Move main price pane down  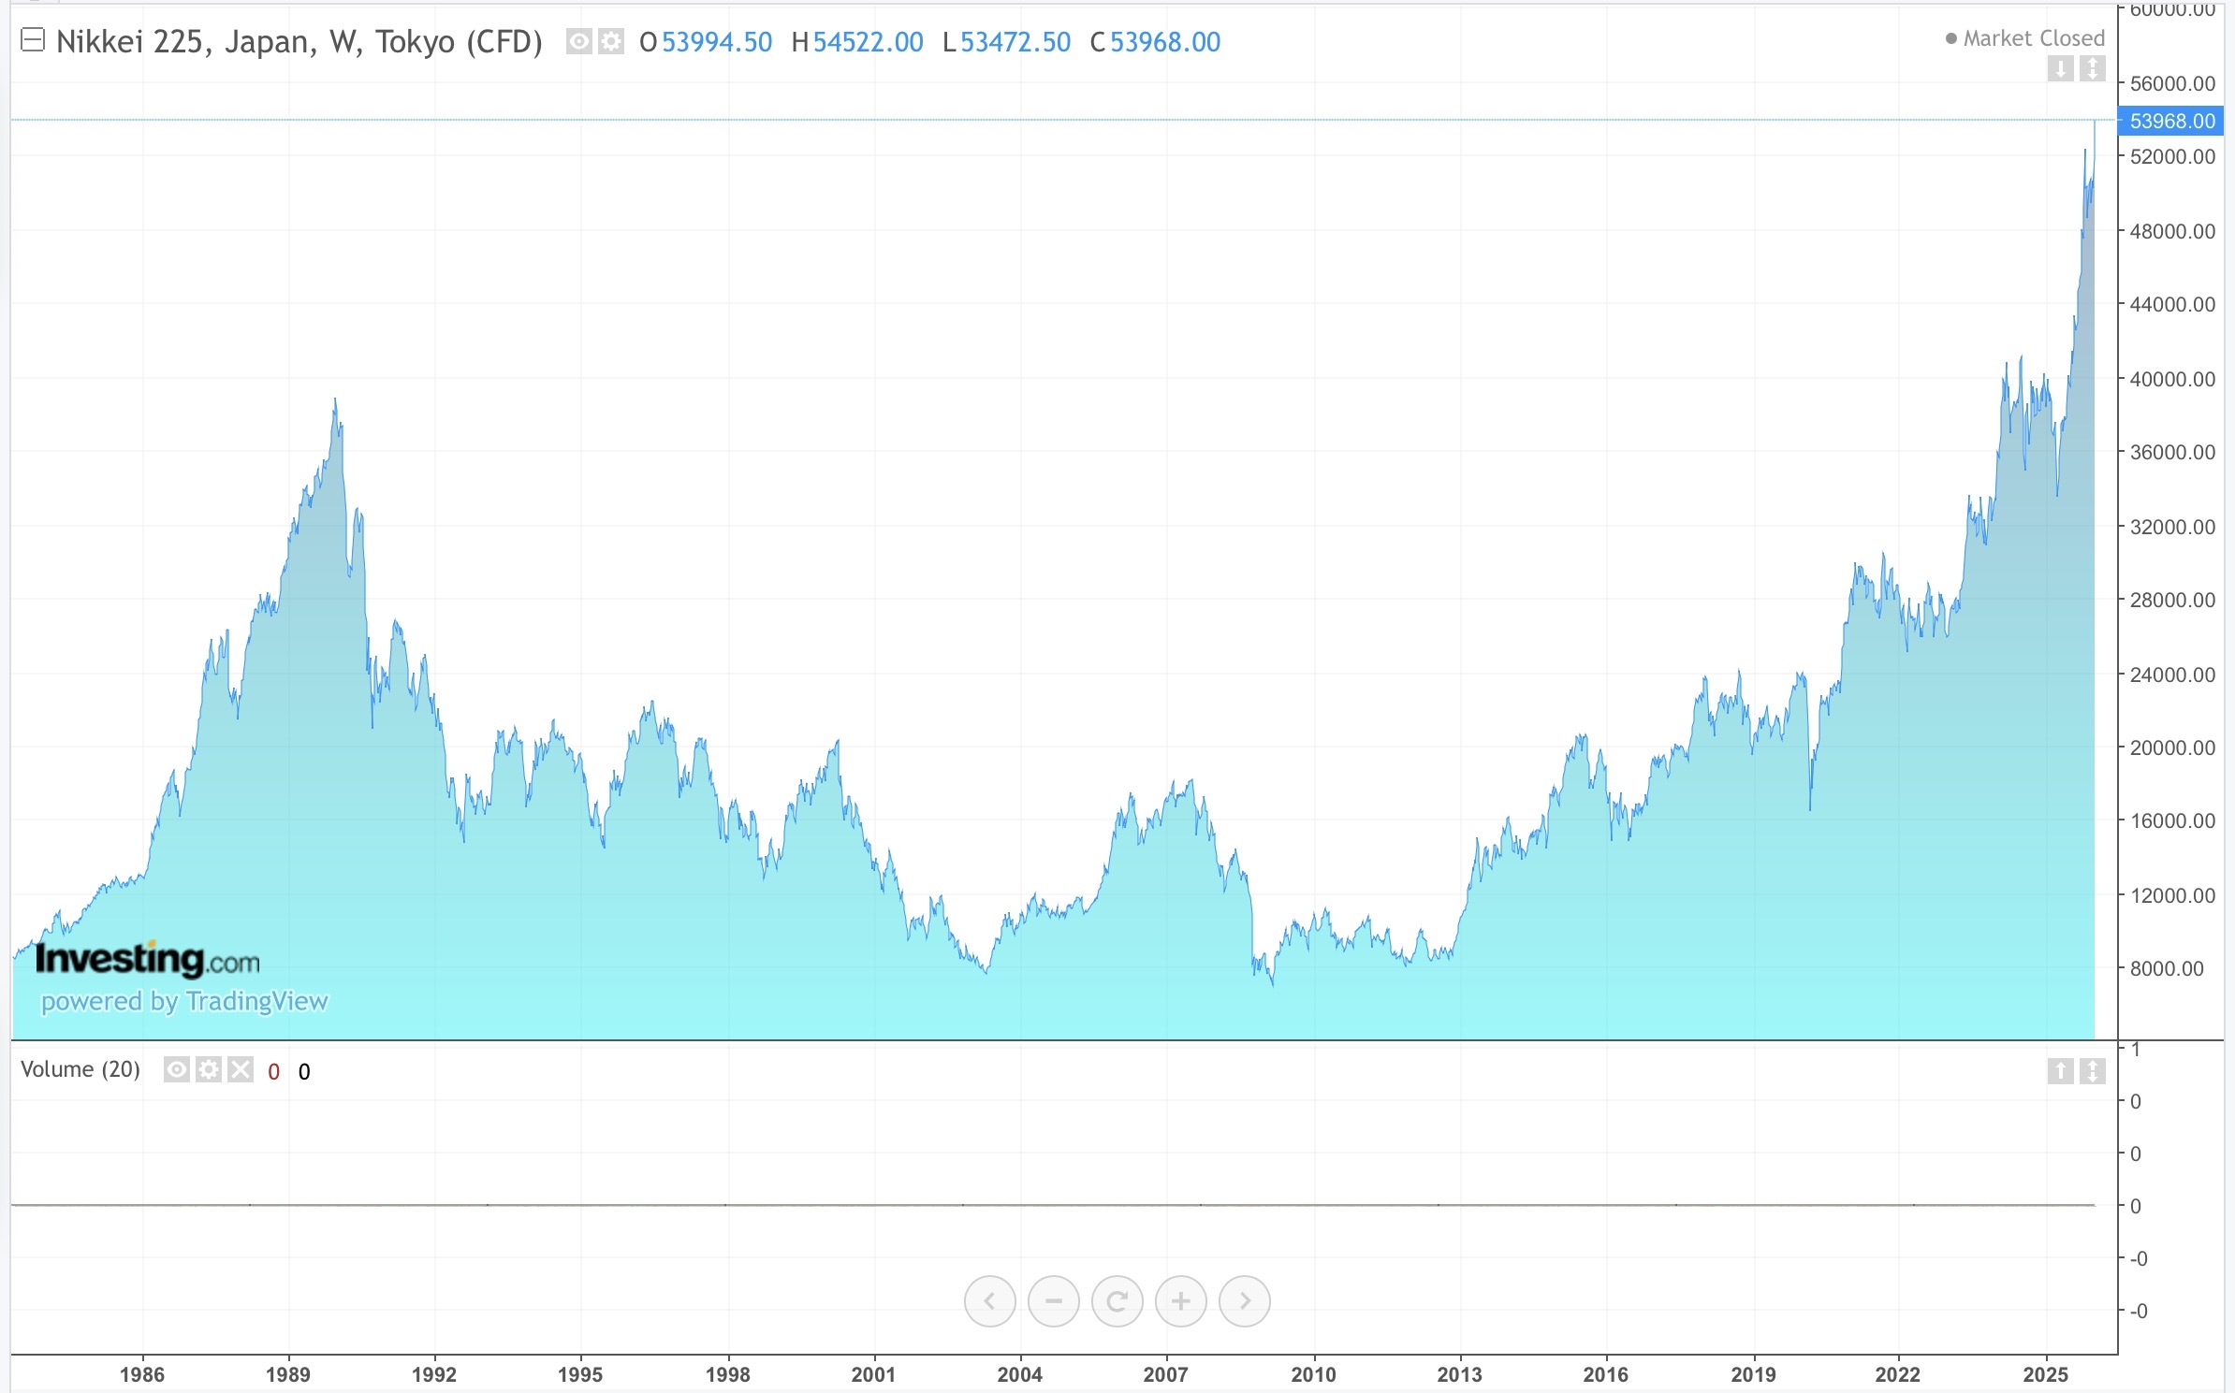[x=2060, y=68]
